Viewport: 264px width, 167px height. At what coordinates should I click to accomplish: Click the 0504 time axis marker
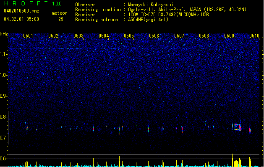pos(104,36)
